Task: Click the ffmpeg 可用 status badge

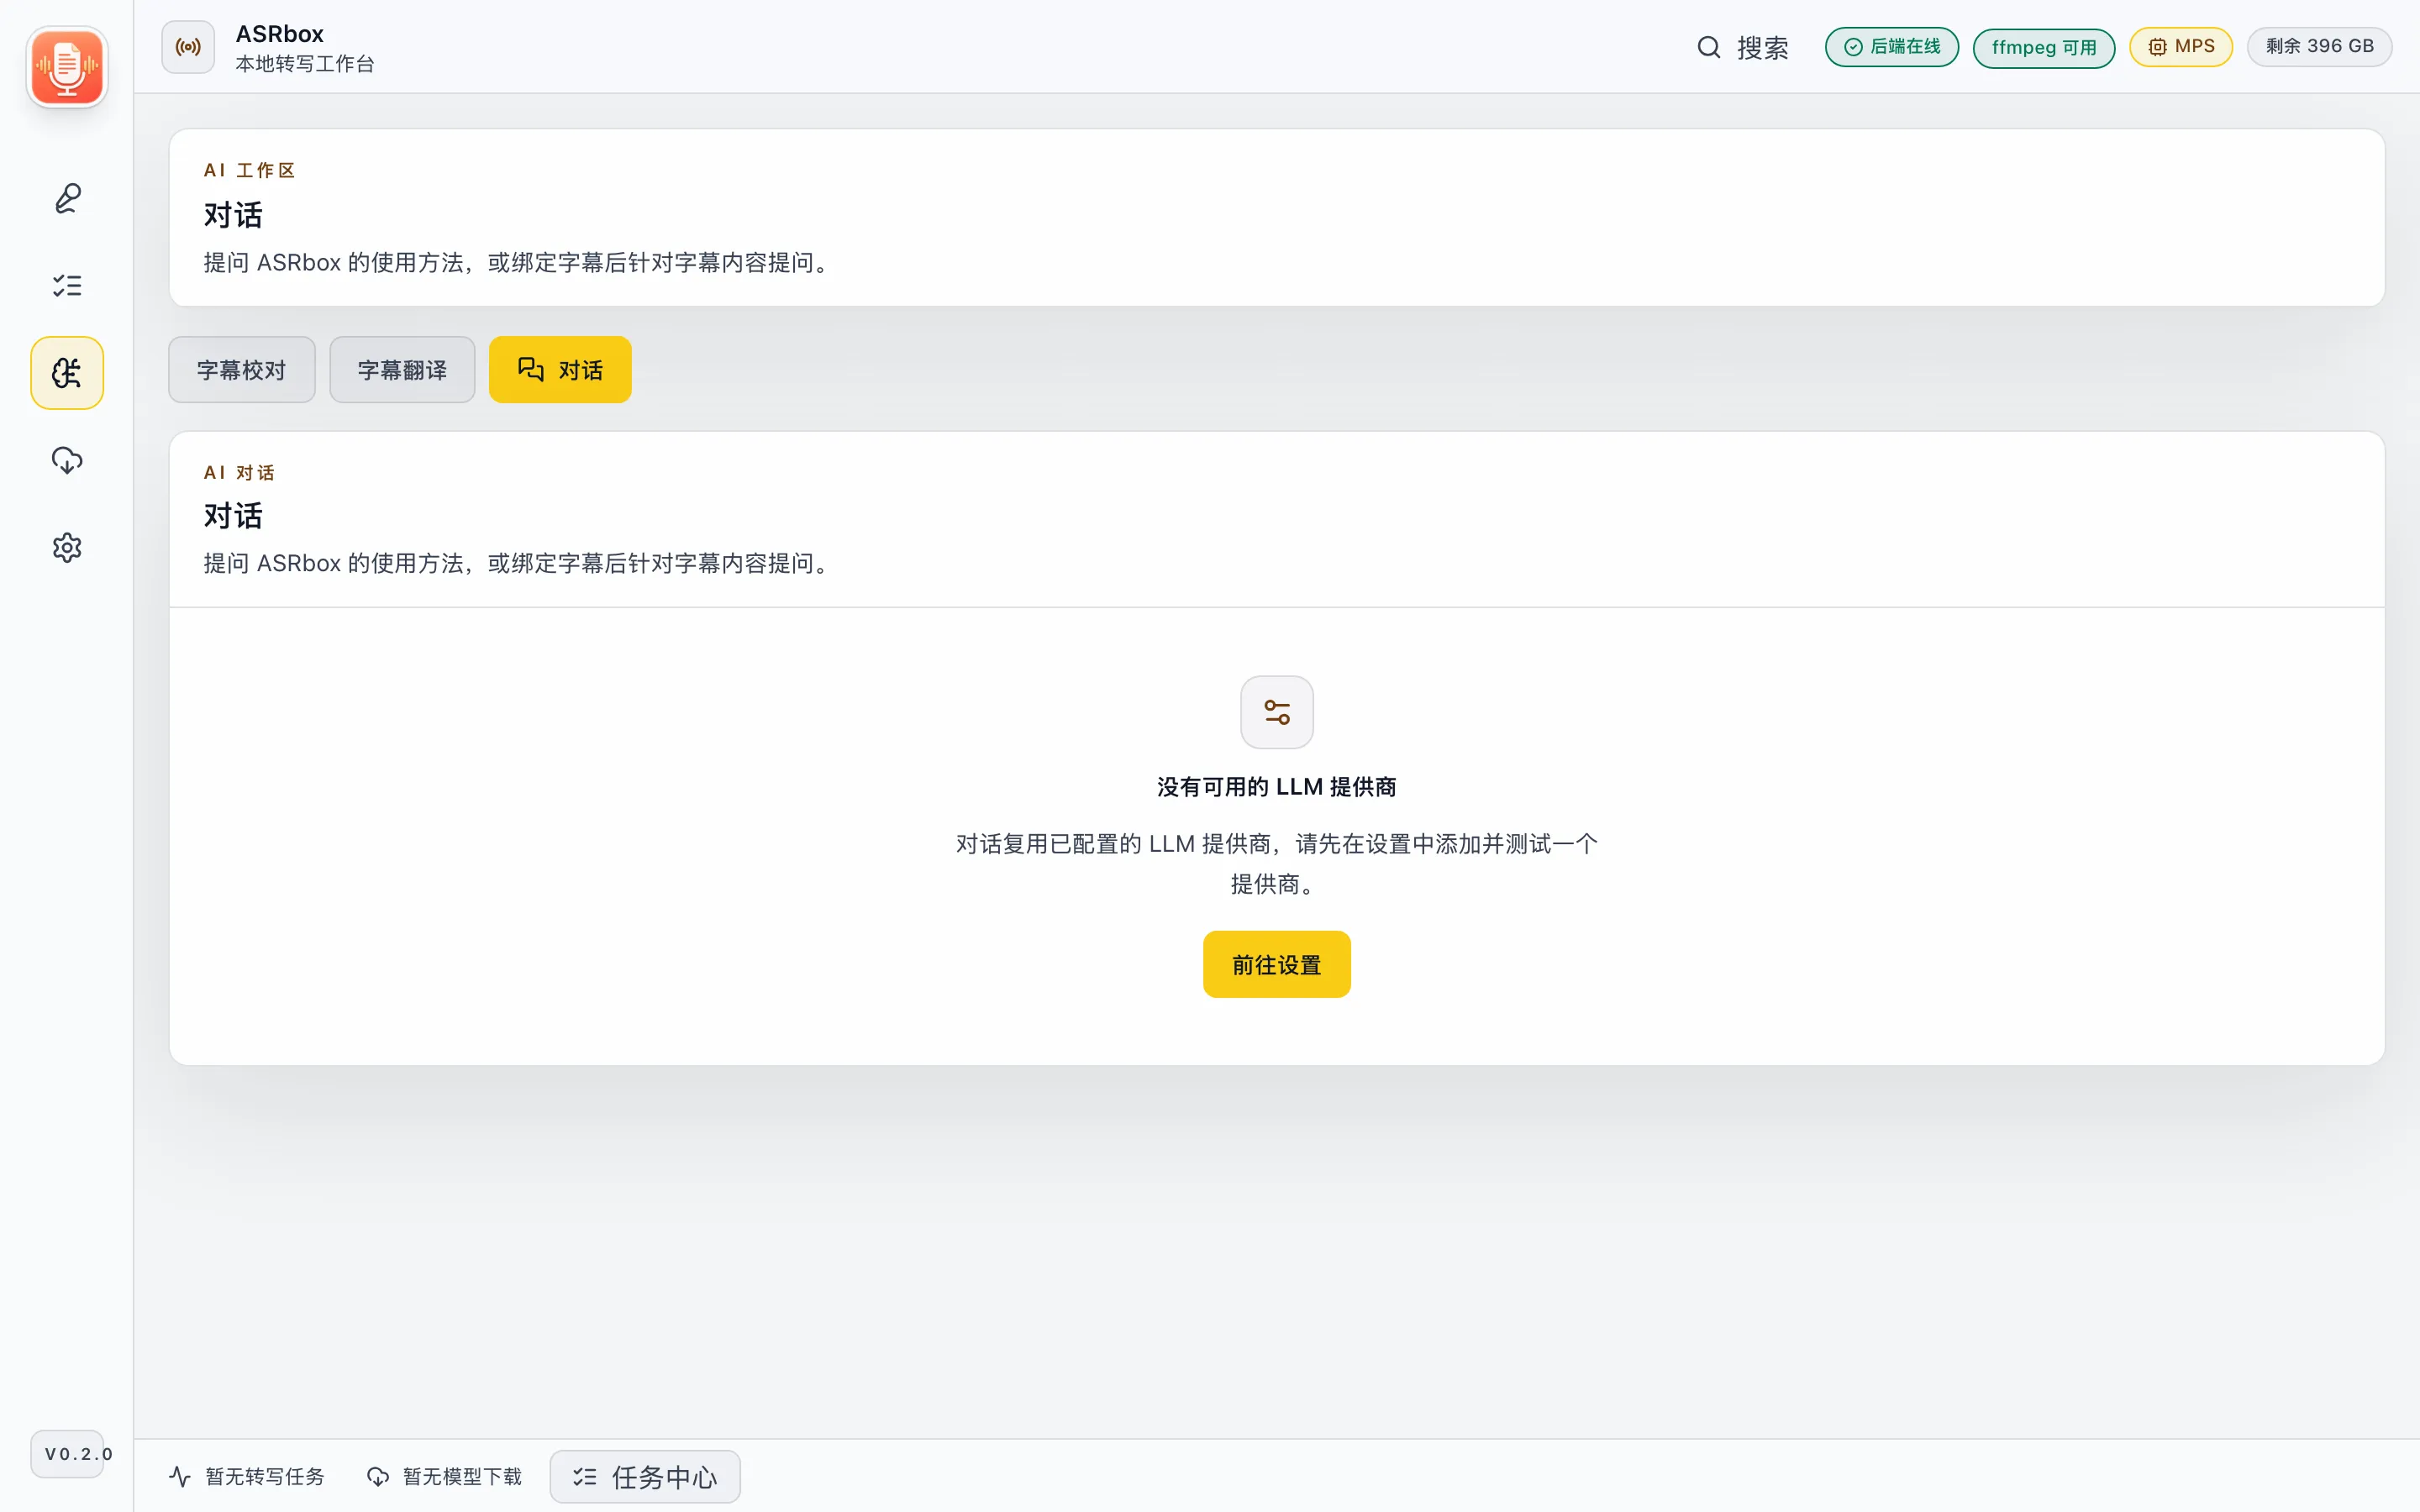Action: pyautogui.click(x=2044, y=47)
